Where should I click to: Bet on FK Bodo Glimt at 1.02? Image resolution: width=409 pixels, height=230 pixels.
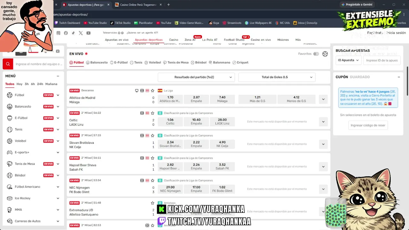click(222, 189)
